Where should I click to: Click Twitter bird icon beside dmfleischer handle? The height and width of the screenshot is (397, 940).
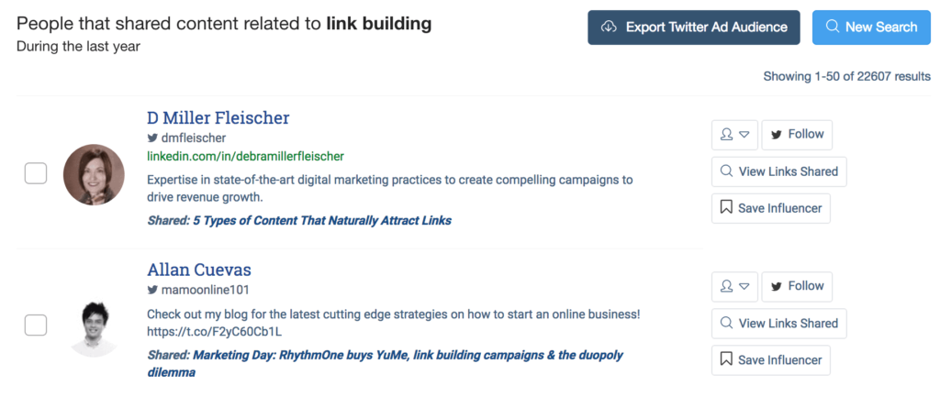point(152,138)
